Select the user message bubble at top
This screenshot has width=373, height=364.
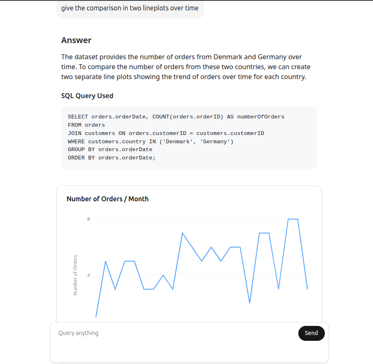[130, 8]
